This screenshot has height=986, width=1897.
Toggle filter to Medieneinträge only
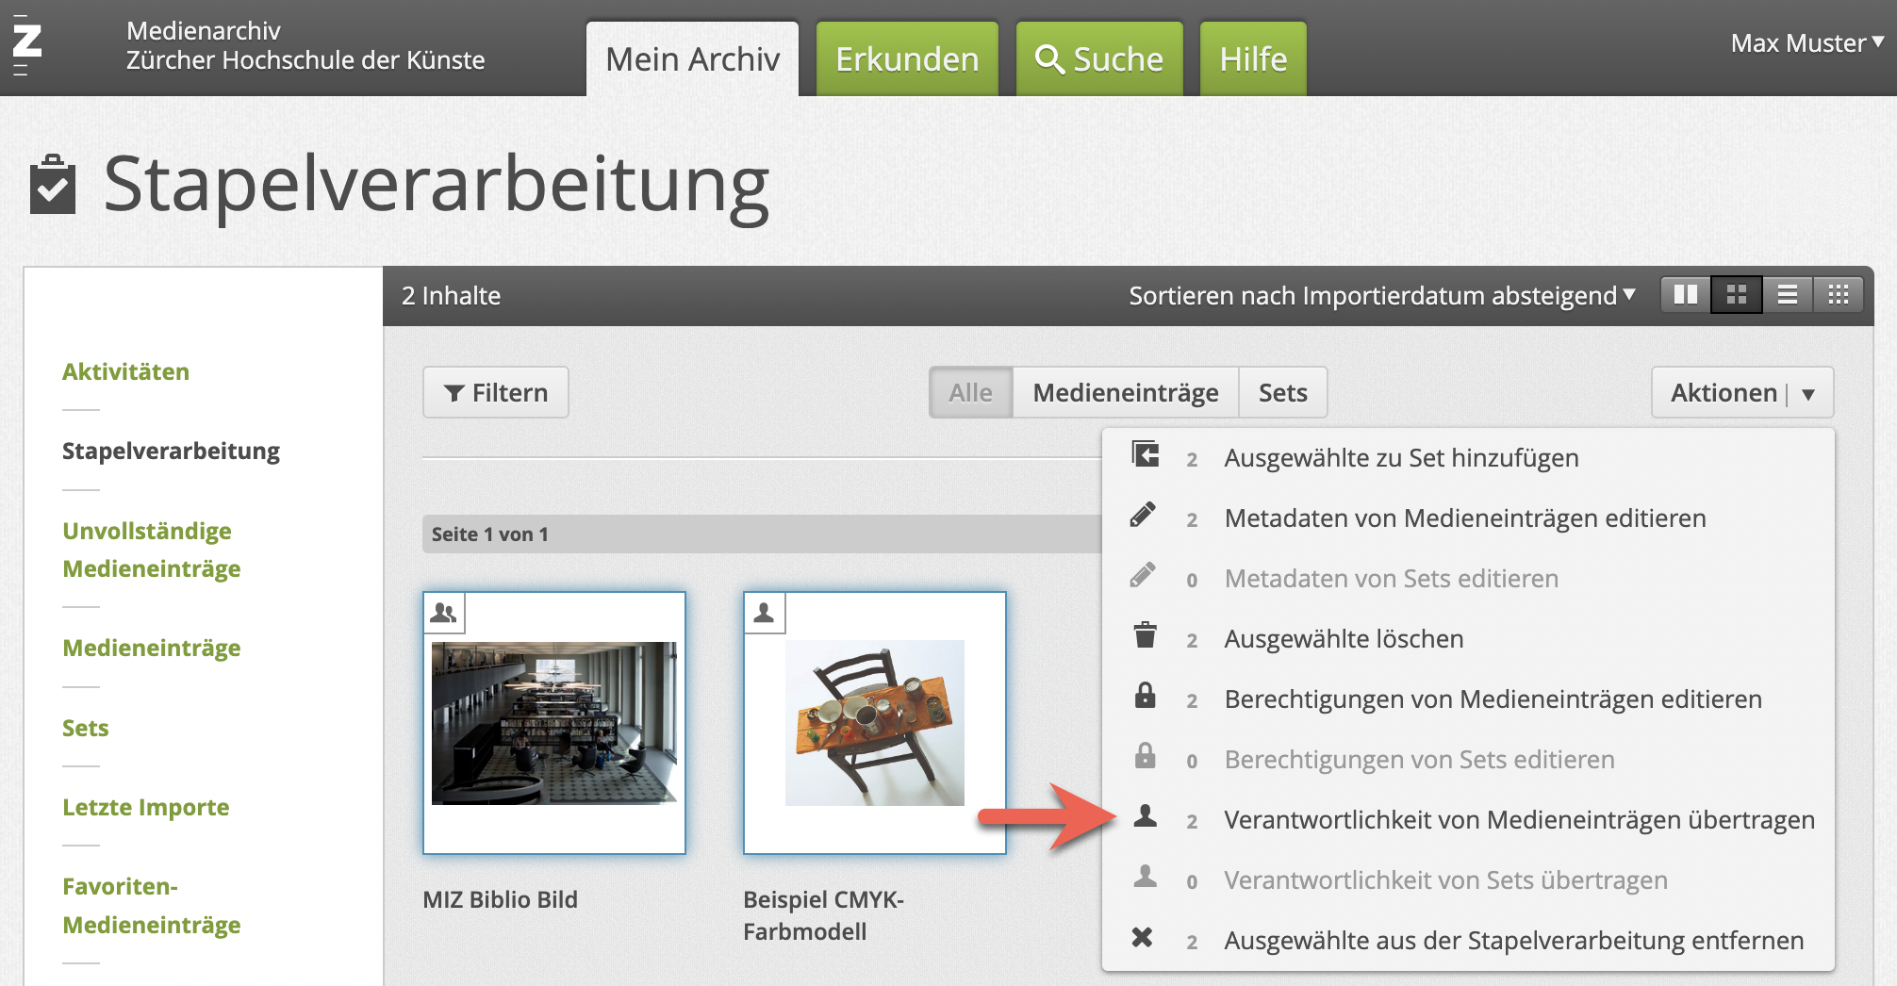(x=1125, y=392)
